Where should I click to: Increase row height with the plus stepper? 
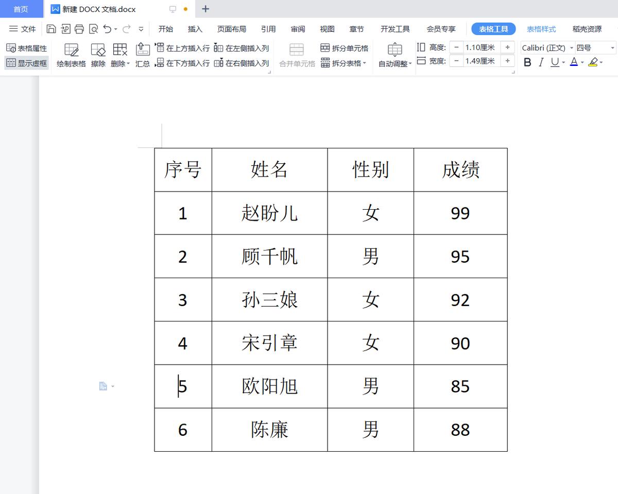[x=508, y=47]
